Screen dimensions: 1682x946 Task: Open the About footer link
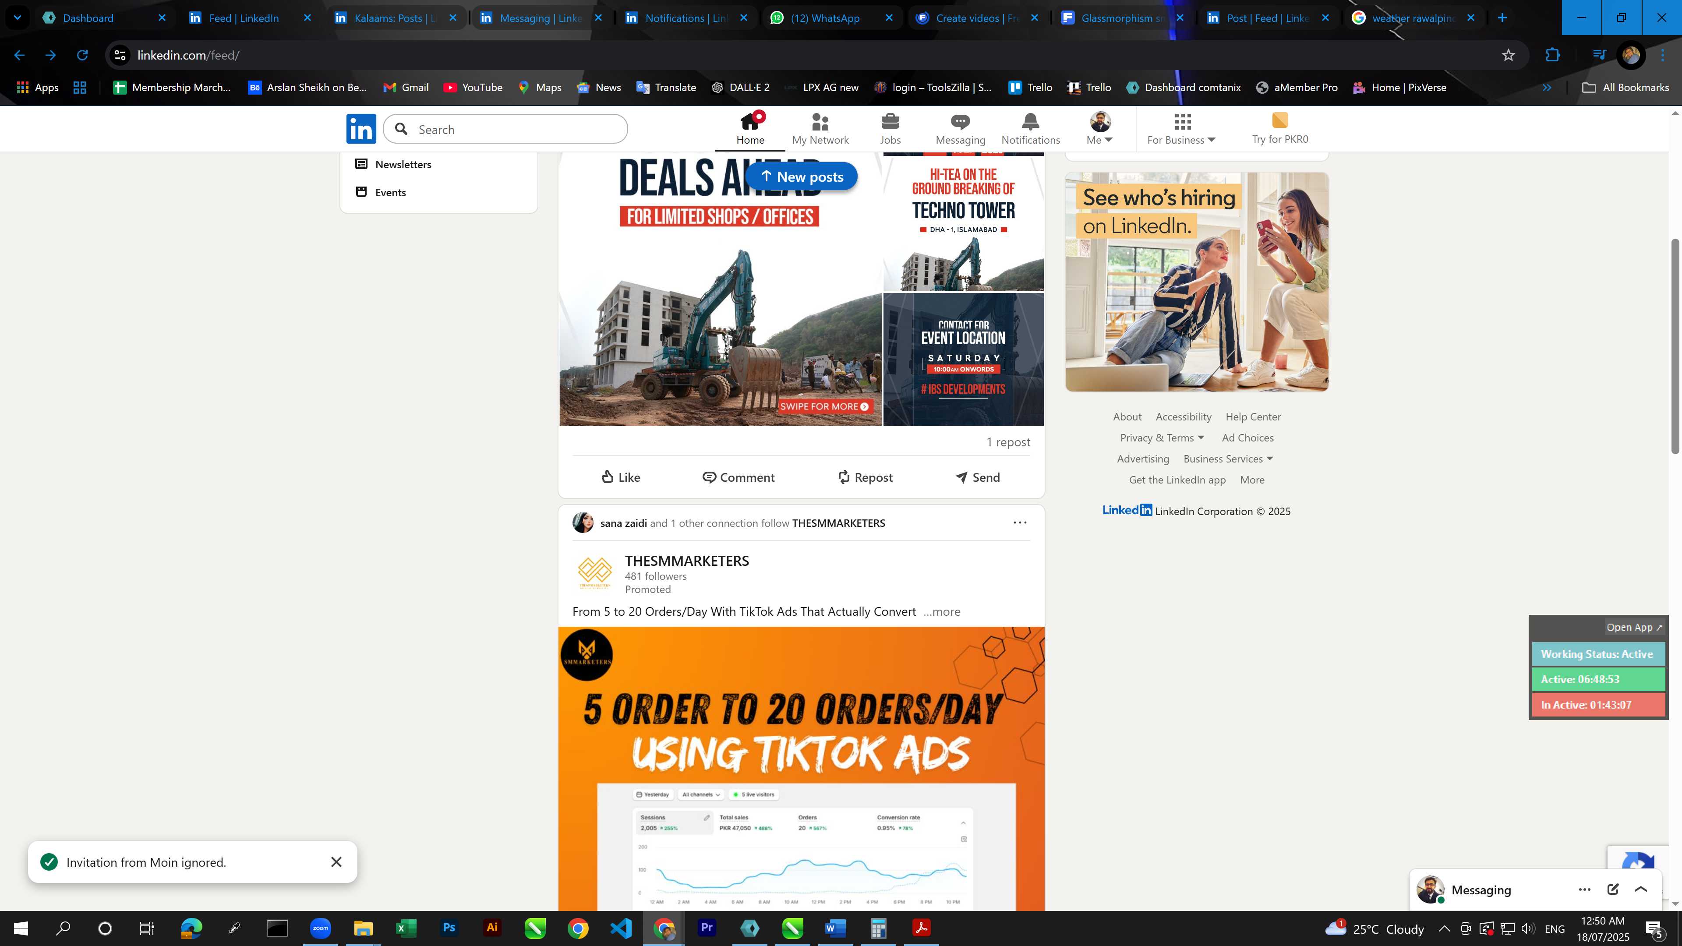(1127, 417)
